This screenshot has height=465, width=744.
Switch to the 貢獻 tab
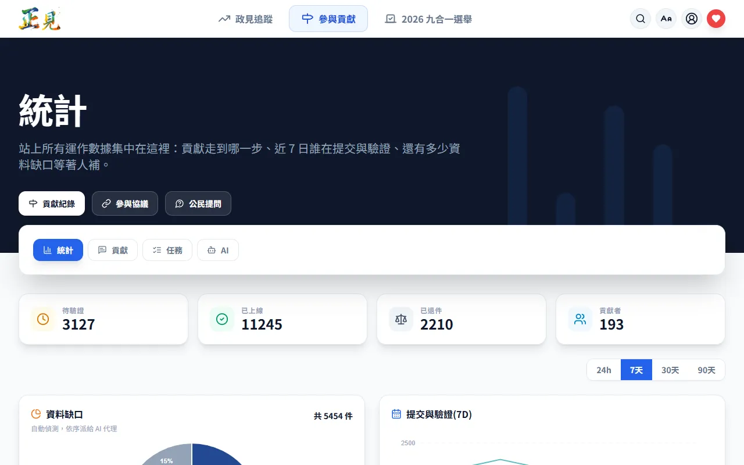coord(113,250)
